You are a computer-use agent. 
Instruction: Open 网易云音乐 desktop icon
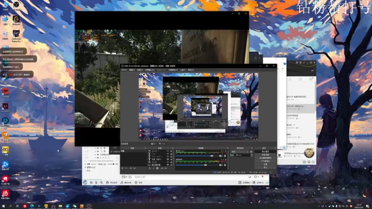click(5, 194)
